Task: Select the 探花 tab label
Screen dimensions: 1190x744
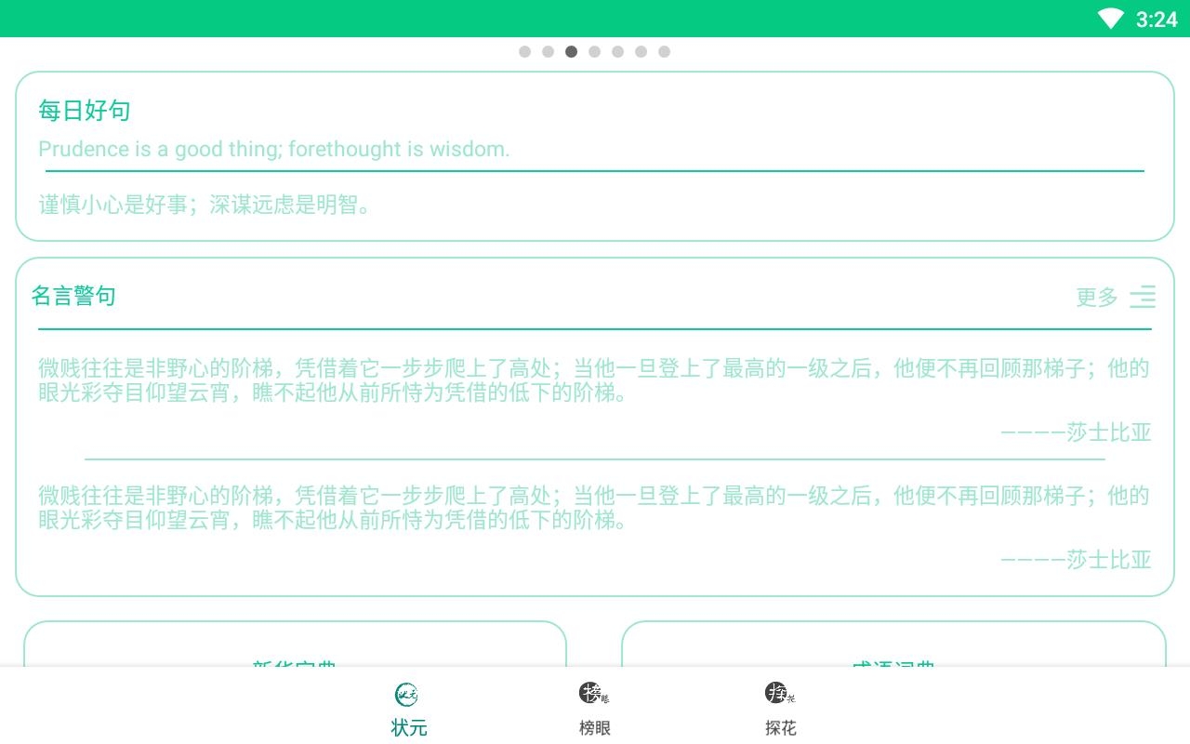Action: click(x=781, y=728)
